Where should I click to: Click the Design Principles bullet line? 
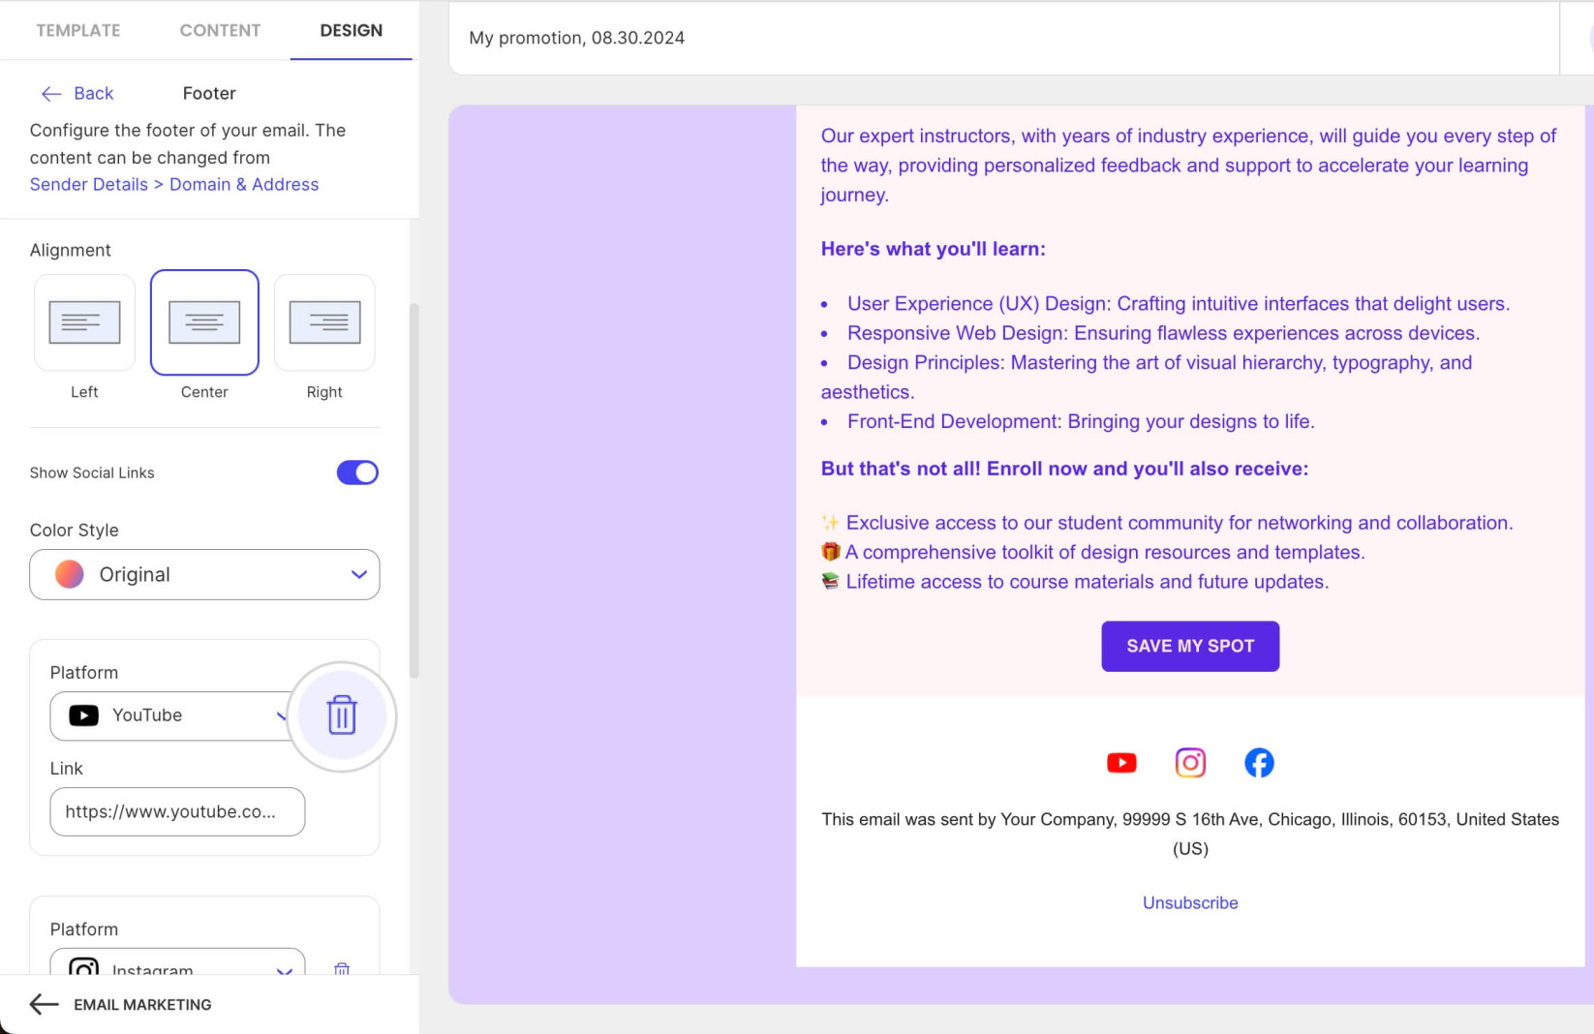pyautogui.click(x=1147, y=377)
